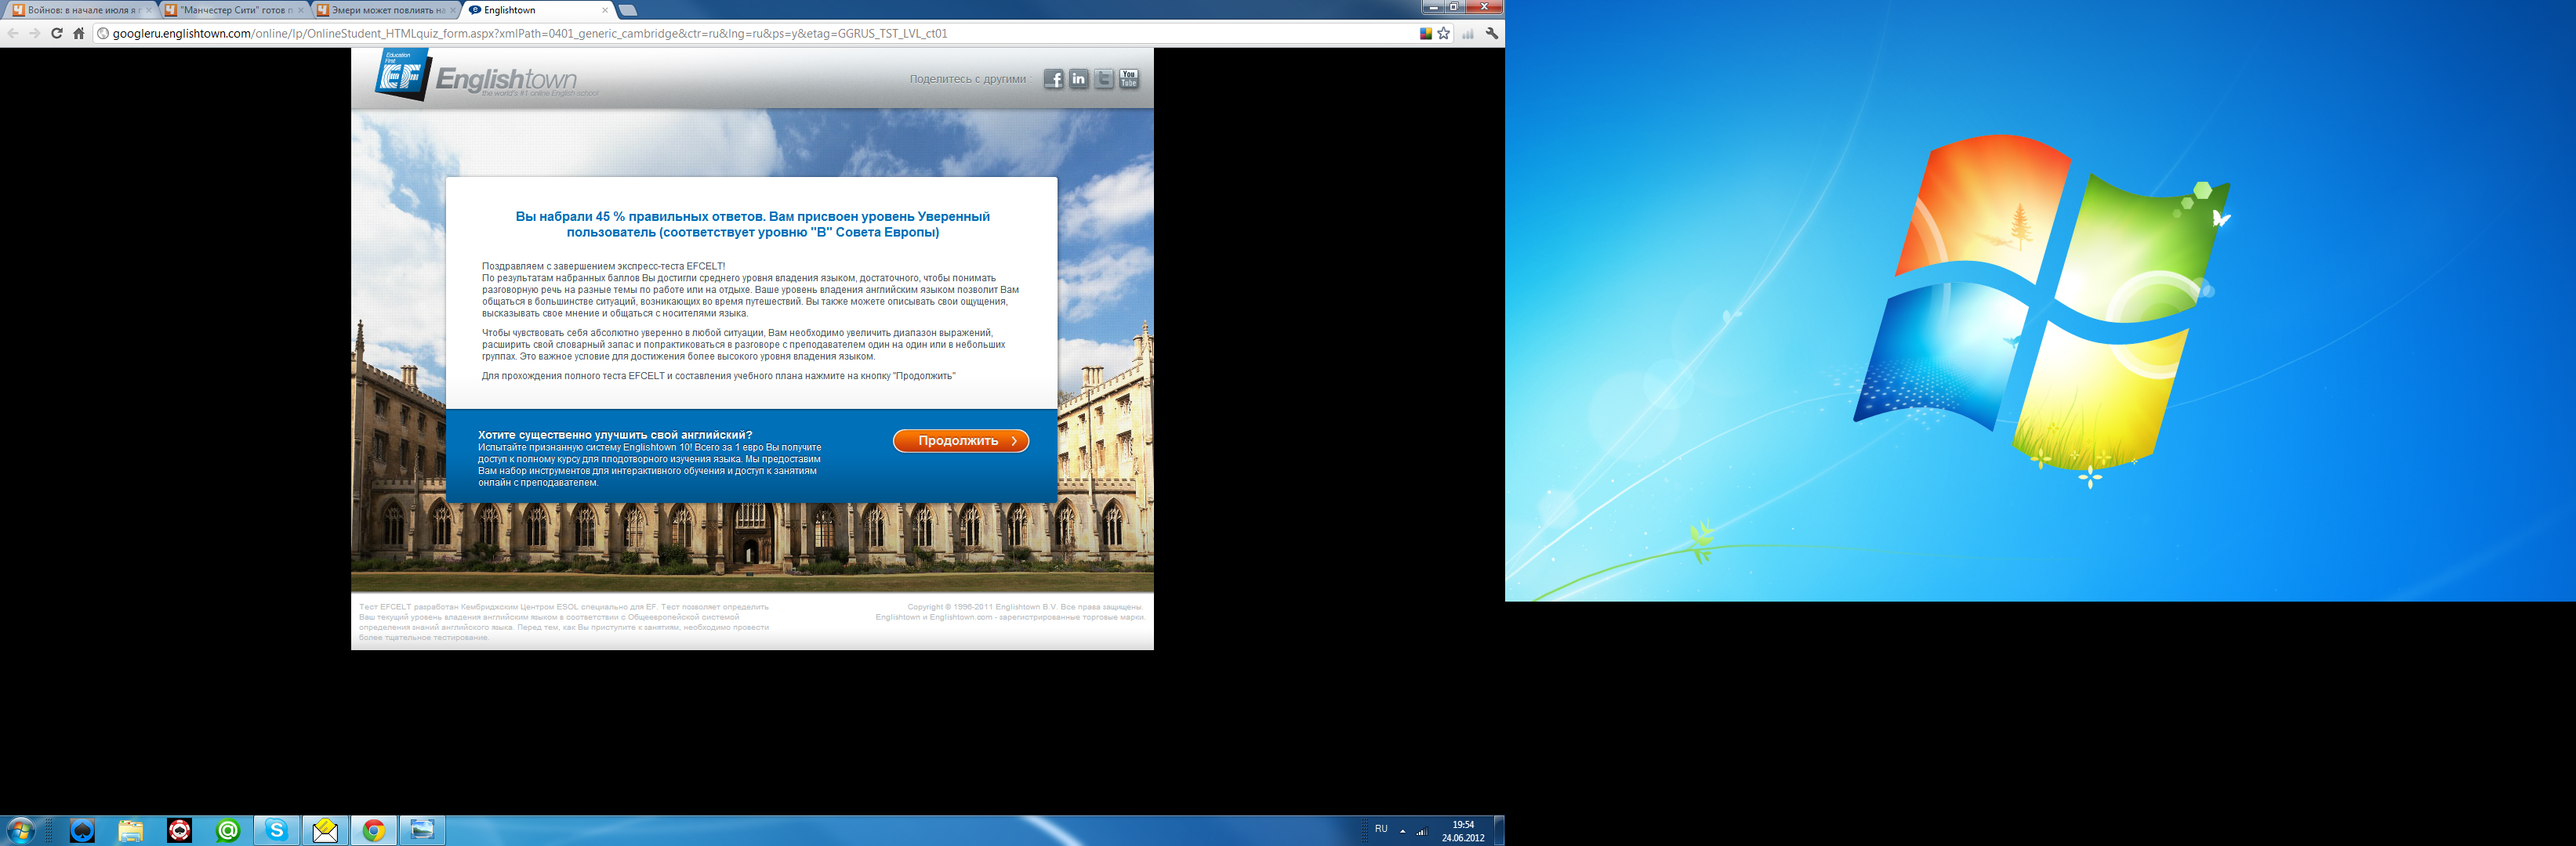Go to browser home page
Image resolution: width=2576 pixels, height=846 pixels.
coord(79,33)
